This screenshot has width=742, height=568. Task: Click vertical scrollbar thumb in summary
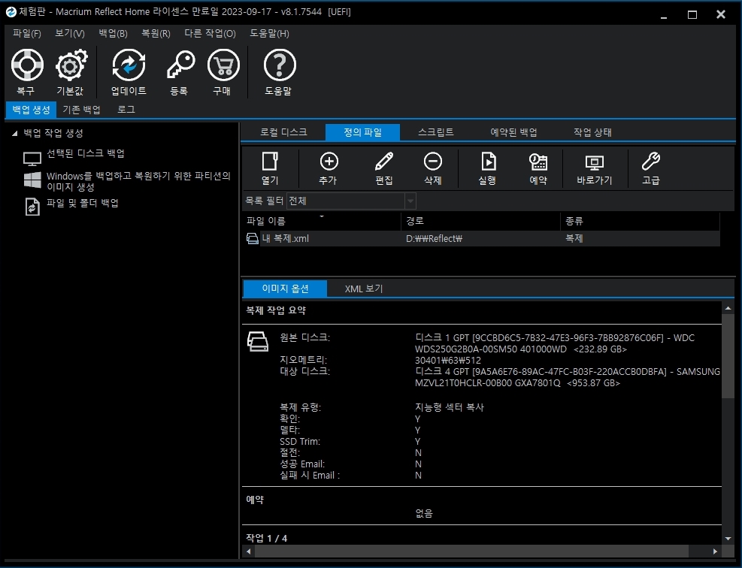click(728, 355)
